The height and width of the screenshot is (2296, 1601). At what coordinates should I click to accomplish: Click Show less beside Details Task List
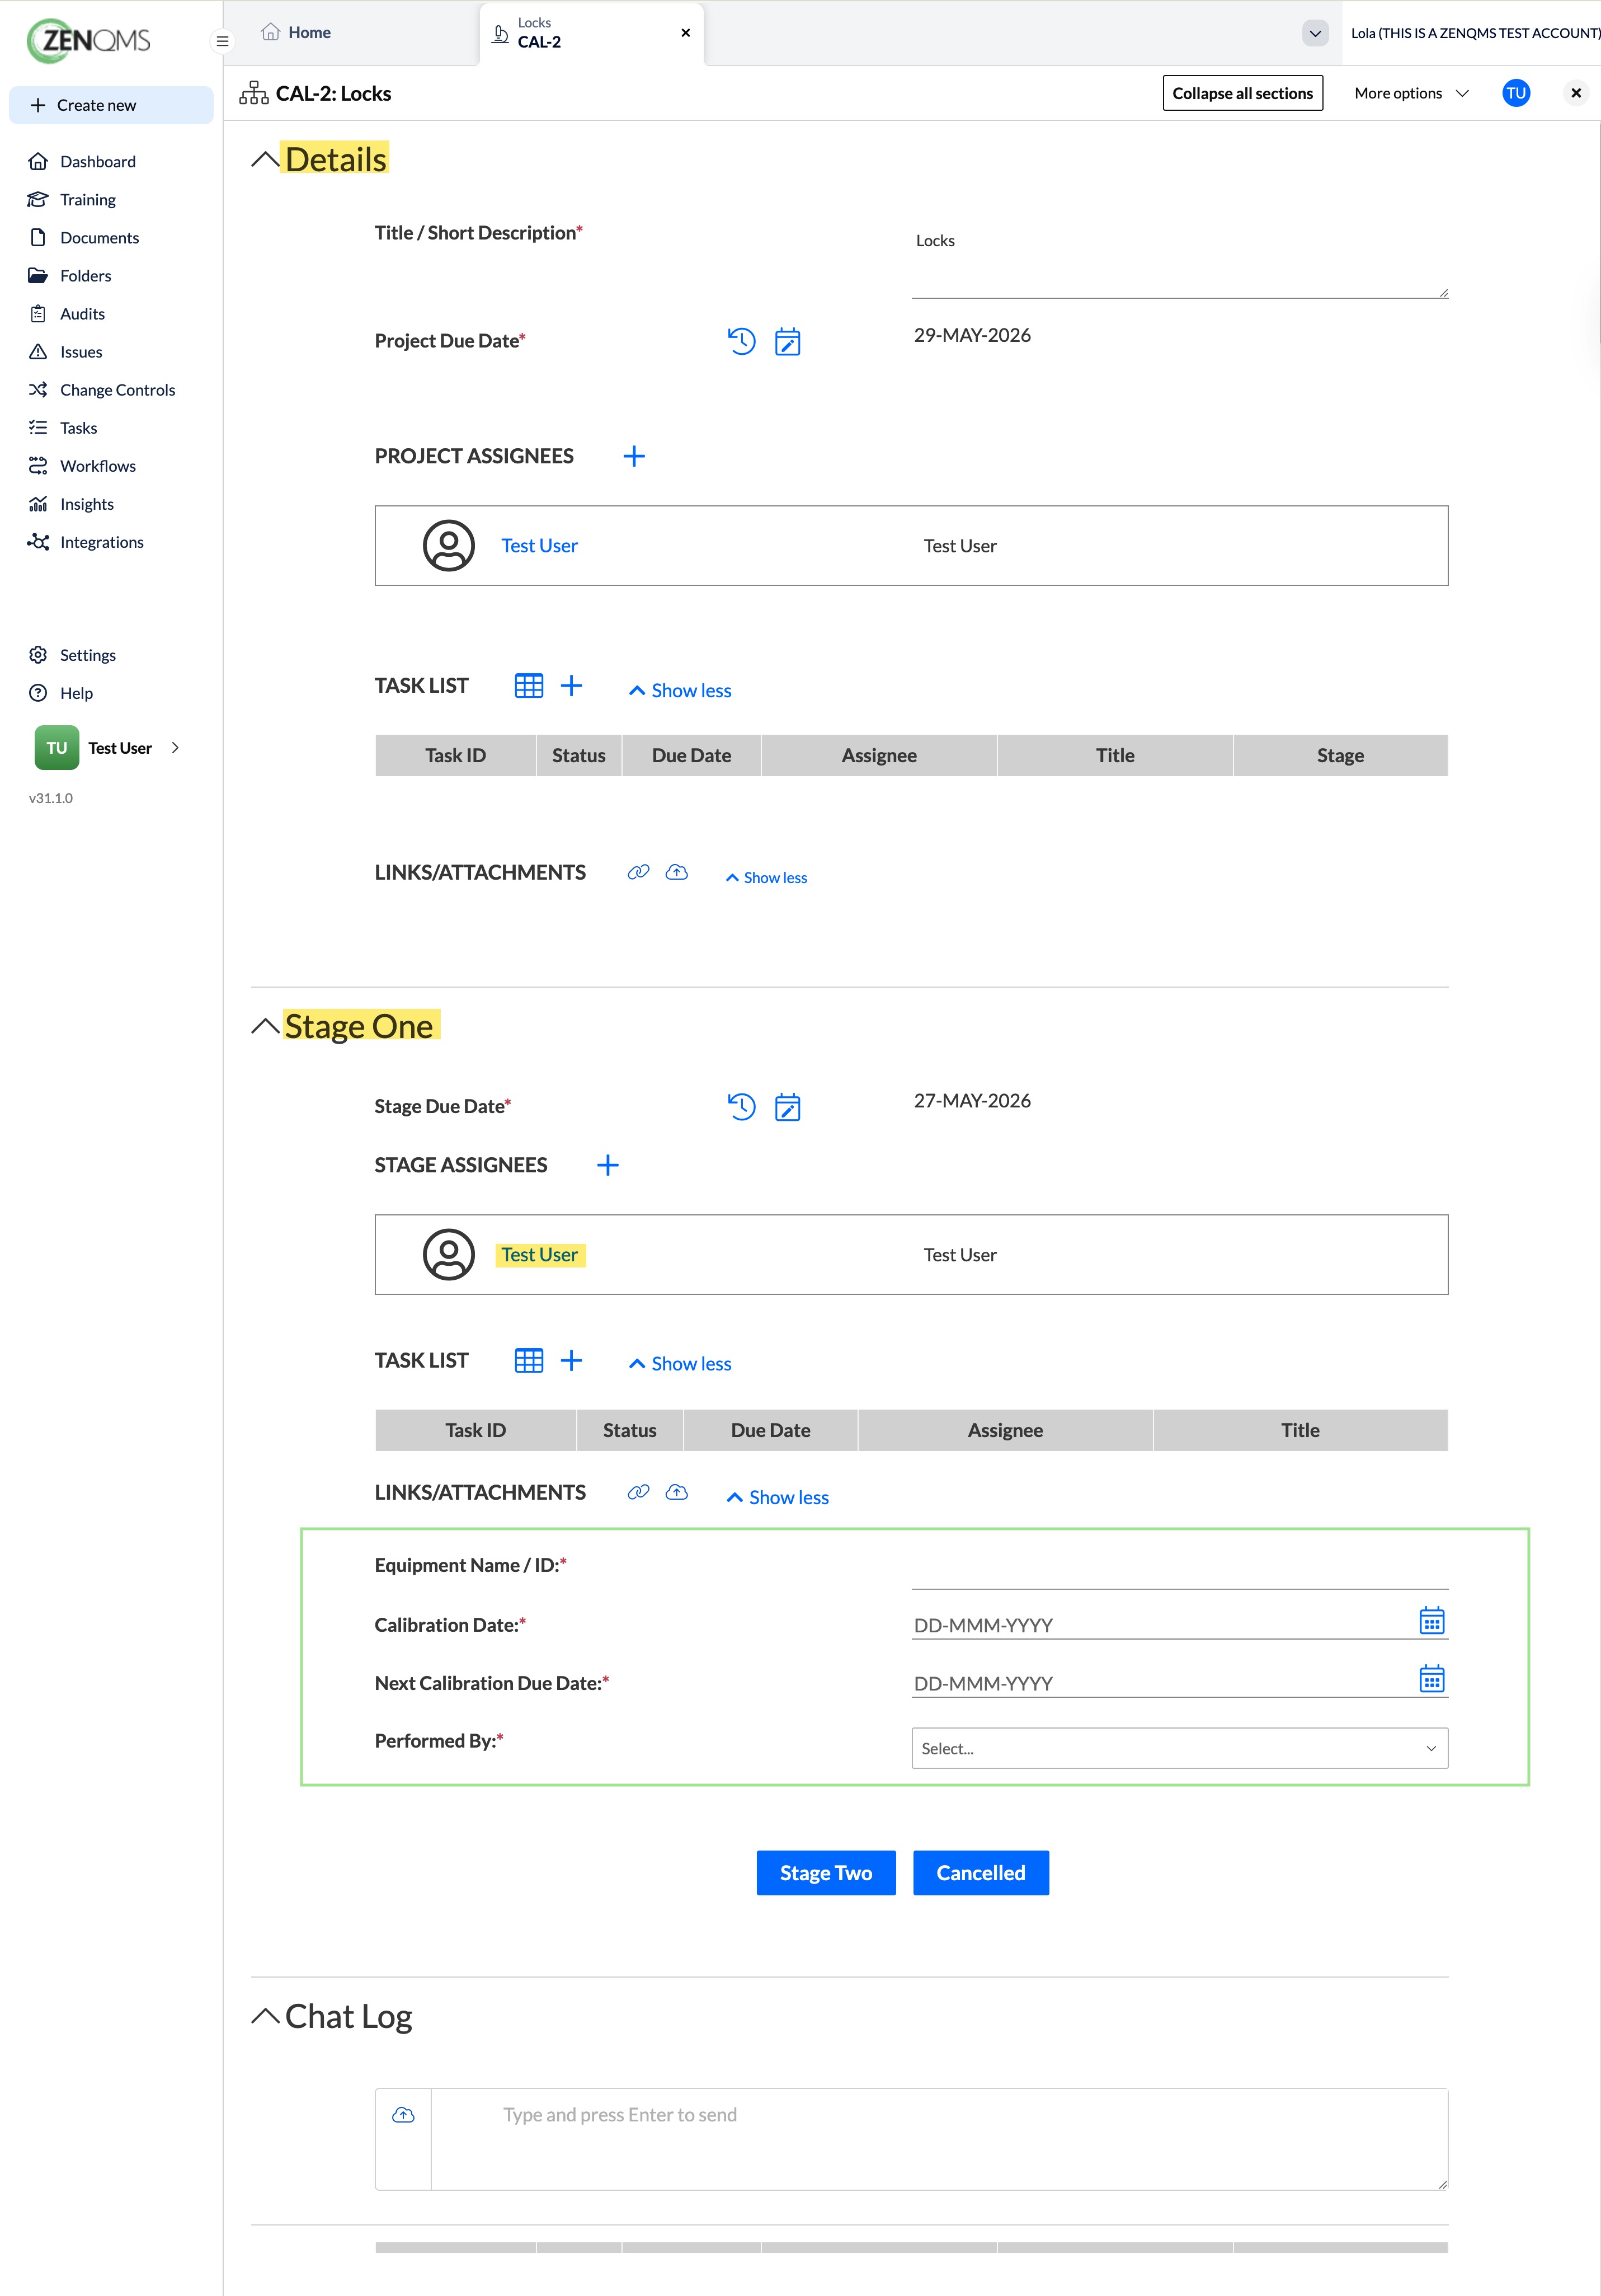tap(681, 690)
